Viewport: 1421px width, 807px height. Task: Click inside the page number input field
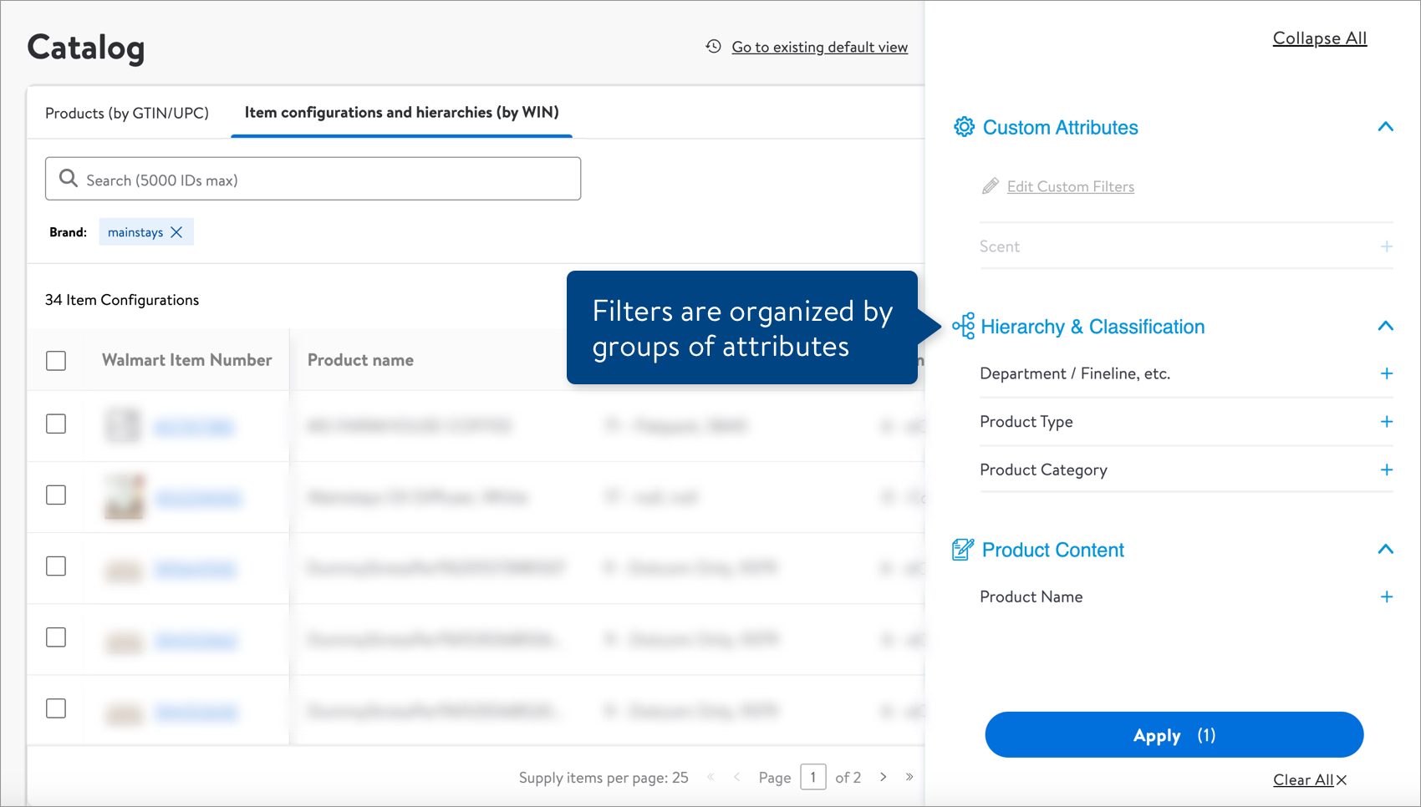tap(813, 777)
